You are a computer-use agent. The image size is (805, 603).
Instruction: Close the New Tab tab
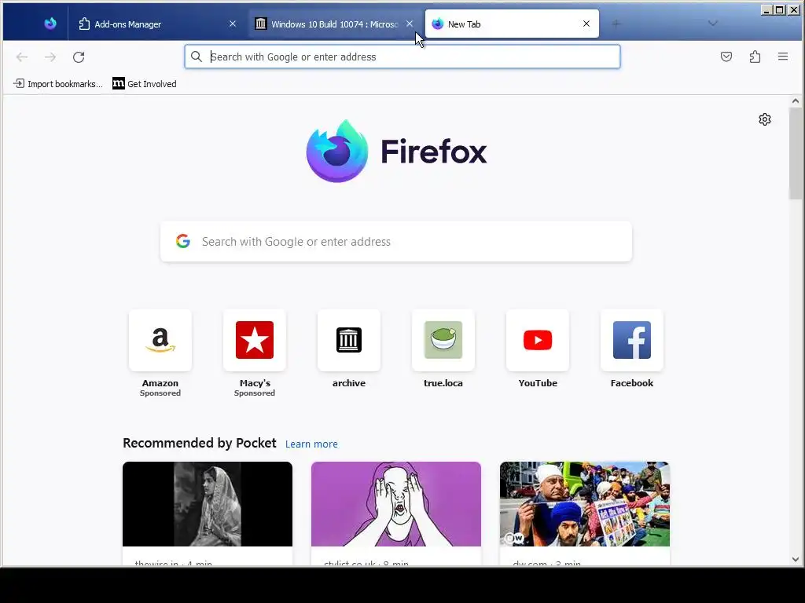(586, 24)
